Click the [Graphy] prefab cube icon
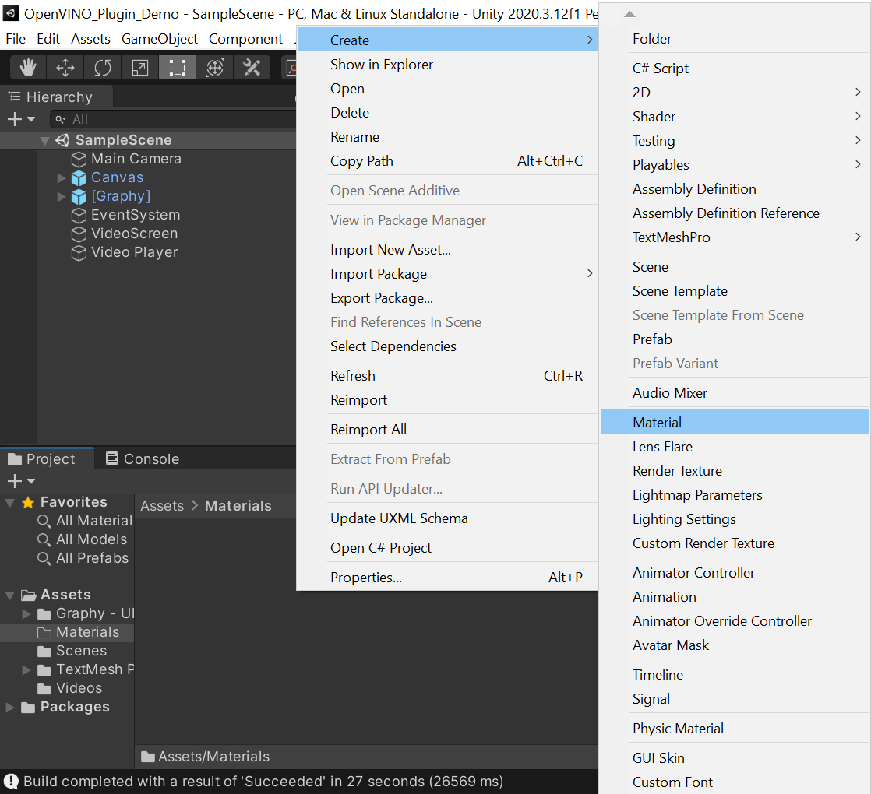 click(79, 196)
